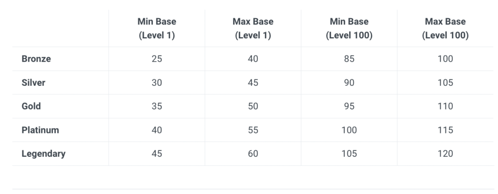Screen dimensions: 498x194
Task: Click the Silver row label
Action: pos(34,82)
